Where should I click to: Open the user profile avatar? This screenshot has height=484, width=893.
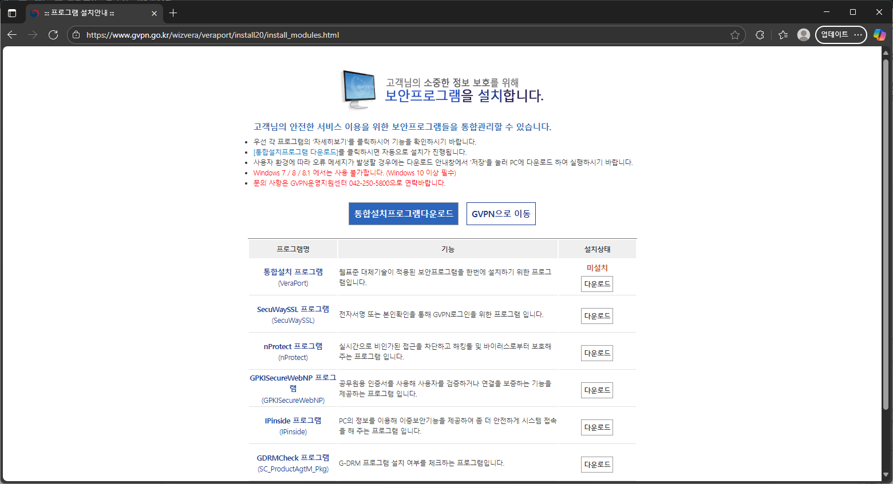point(804,35)
